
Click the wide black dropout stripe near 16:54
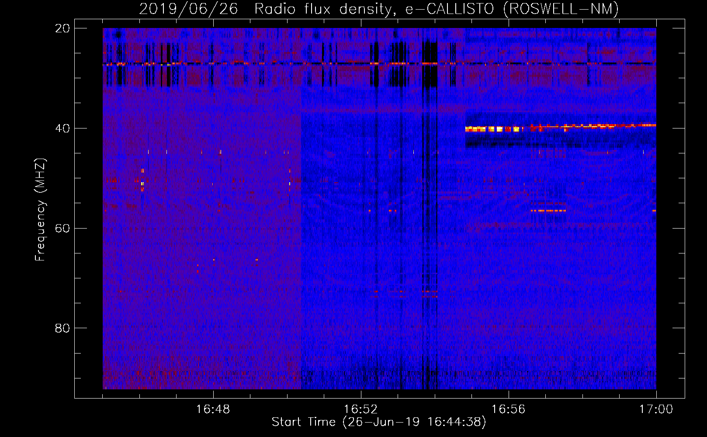click(430, 65)
